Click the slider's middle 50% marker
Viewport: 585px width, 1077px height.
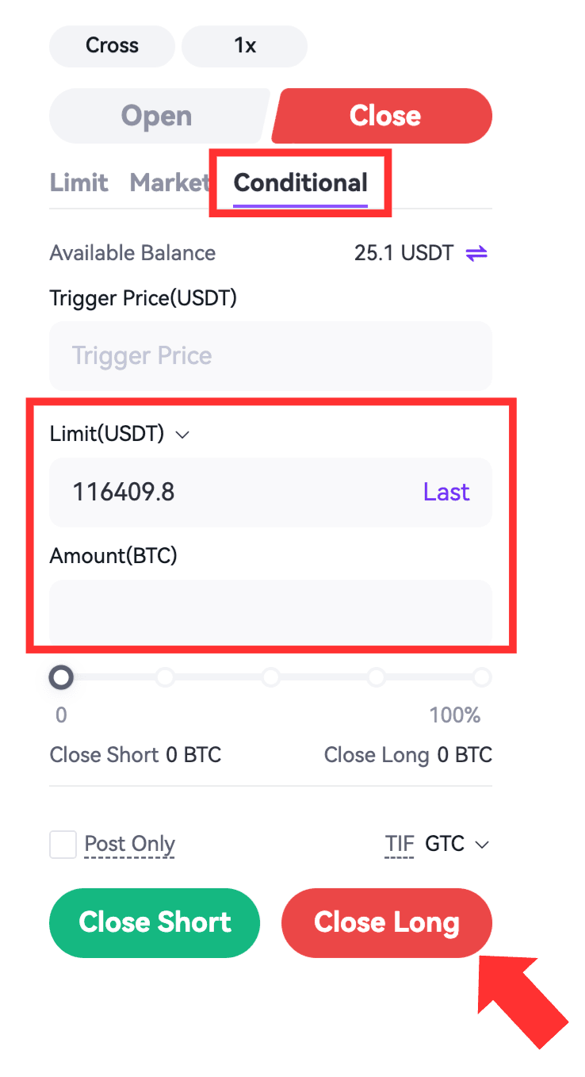[x=271, y=677]
